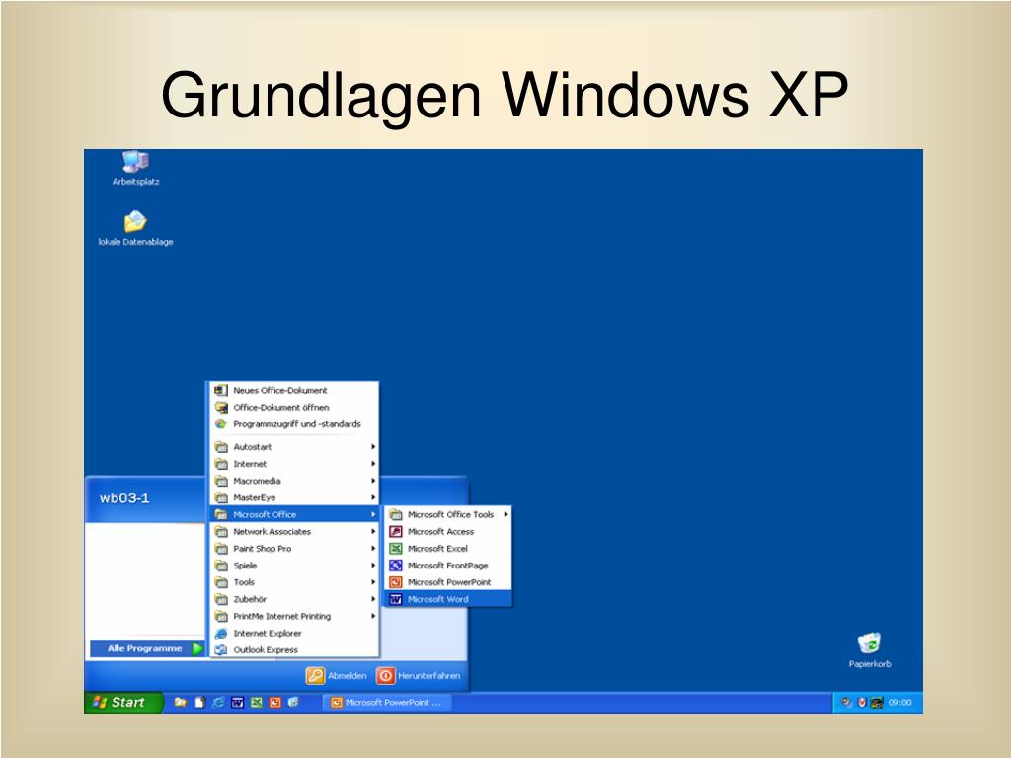The height and width of the screenshot is (758, 1011).
Task: Start Microsoft Excel from the Office submenu
Action: coord(449,549)
